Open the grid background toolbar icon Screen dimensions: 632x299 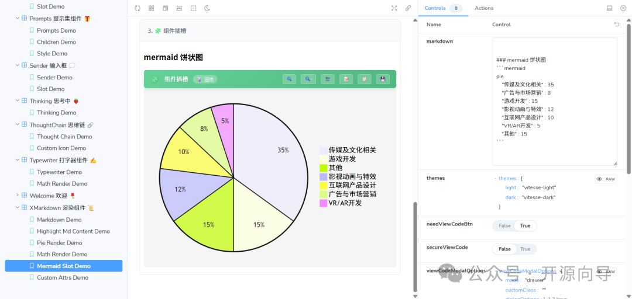coord(151,8)
